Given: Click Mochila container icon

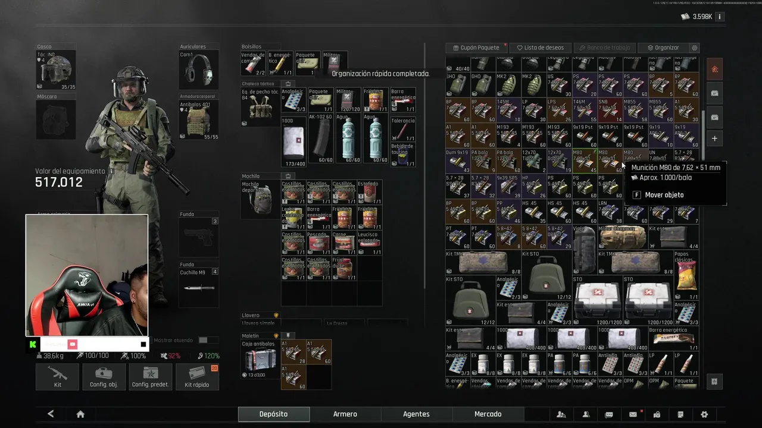Looking at the screenshot, I should pos(288,176).
